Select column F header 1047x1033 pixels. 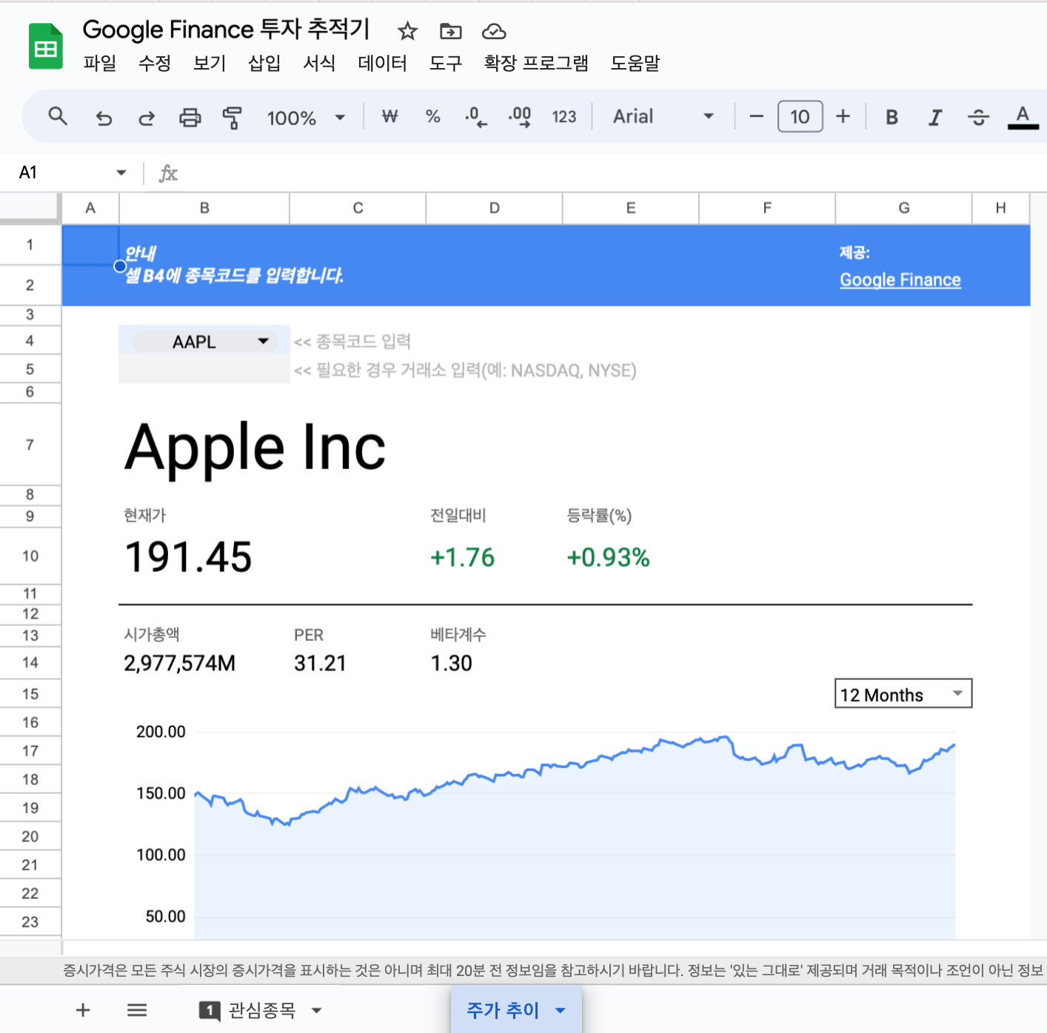click(x=767, y=208)
